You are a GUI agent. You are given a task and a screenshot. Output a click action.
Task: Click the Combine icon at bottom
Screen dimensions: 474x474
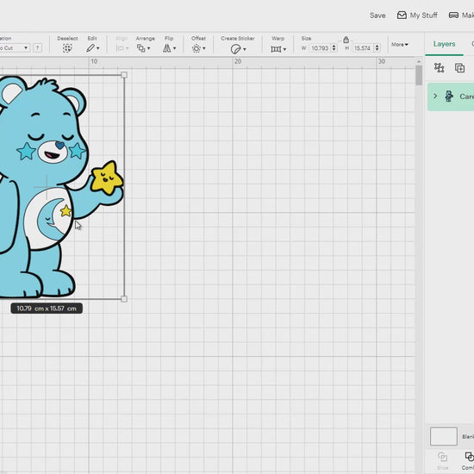click(469, 457)
